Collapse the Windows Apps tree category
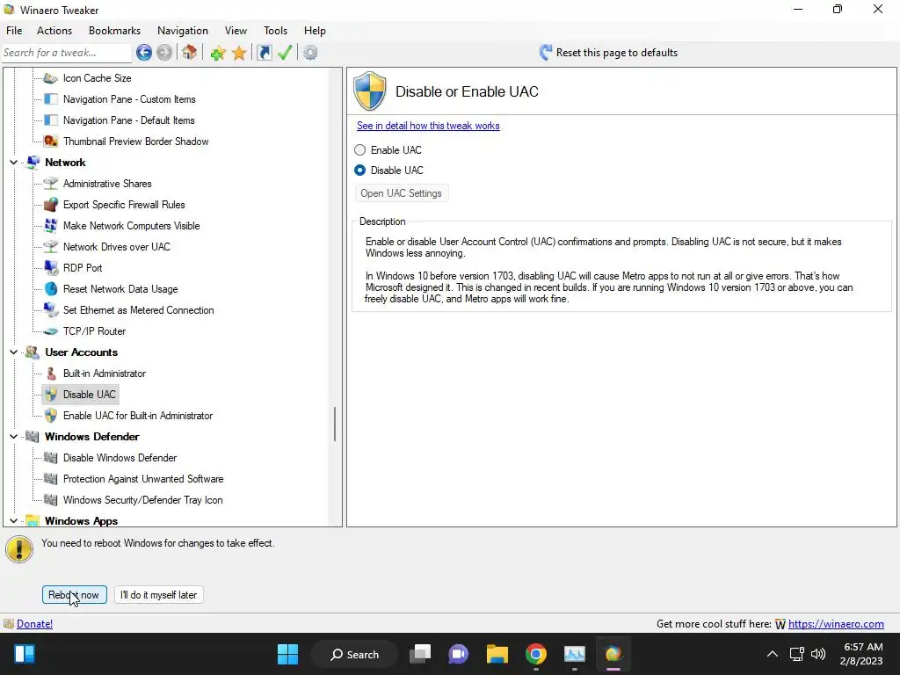 click(14, 520)
